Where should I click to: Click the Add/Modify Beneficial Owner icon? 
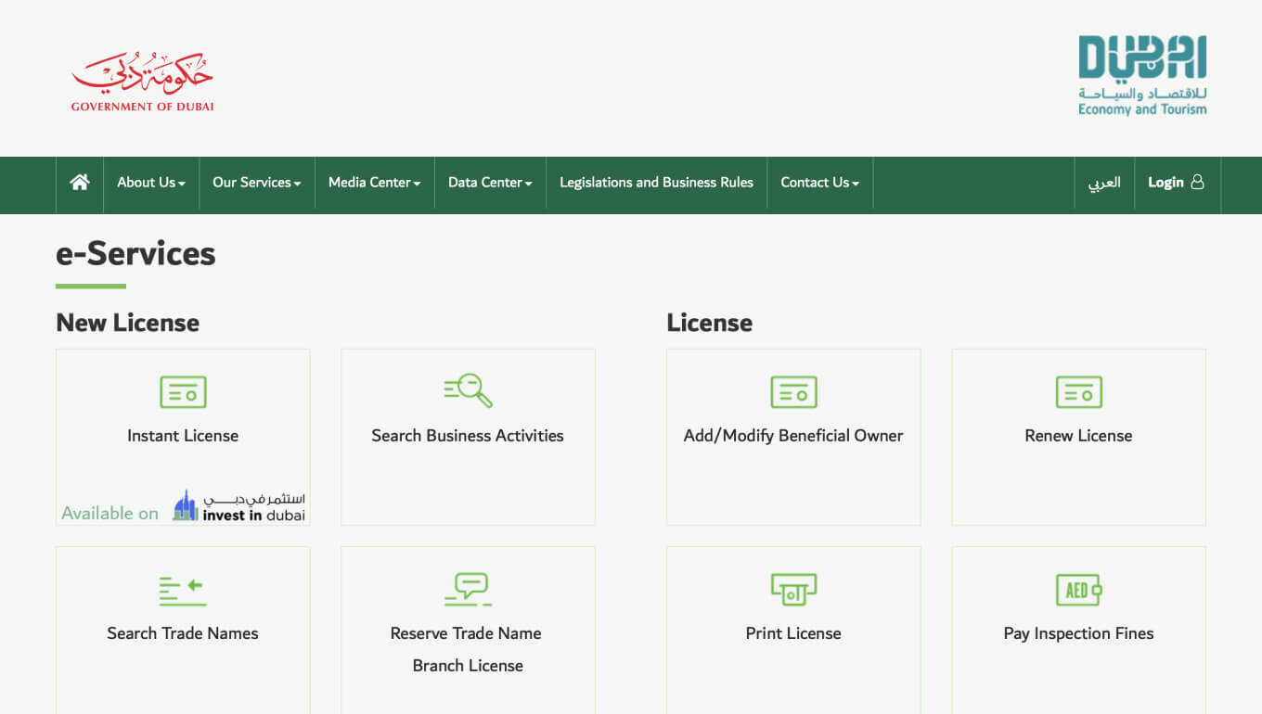tap(793, 392)
